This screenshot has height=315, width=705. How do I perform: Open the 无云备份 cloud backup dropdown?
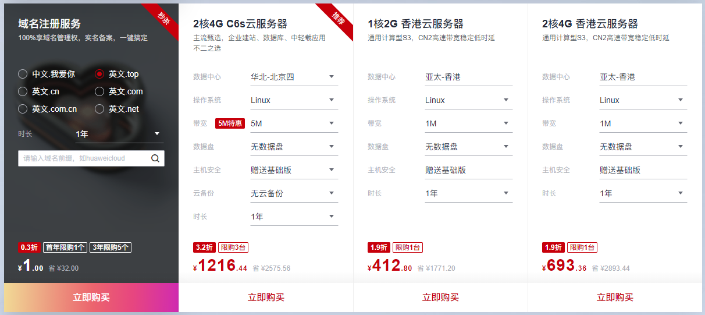294,193
